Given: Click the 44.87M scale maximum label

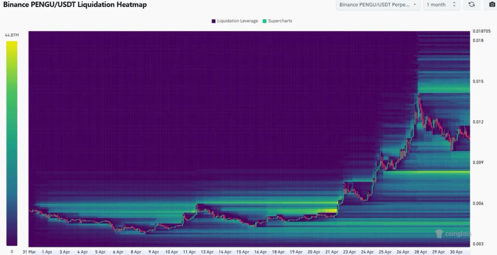Looking at the screenshot, I should [x=12, y=35].
